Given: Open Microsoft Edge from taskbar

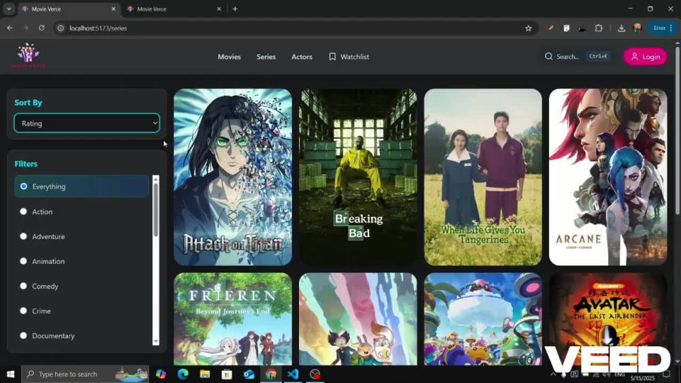Looking at the screenshot, I should [183, 374].
